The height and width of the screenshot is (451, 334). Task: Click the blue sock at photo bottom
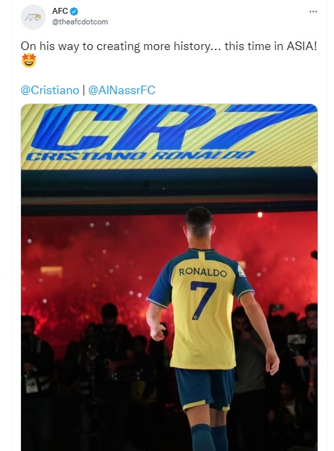203,438
